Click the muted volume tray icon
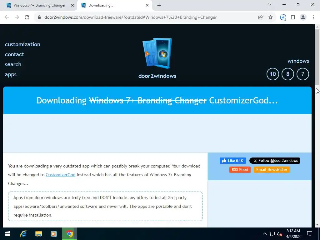Image resolution: width=320 pixels, height=240 pixels. (279, 234)
